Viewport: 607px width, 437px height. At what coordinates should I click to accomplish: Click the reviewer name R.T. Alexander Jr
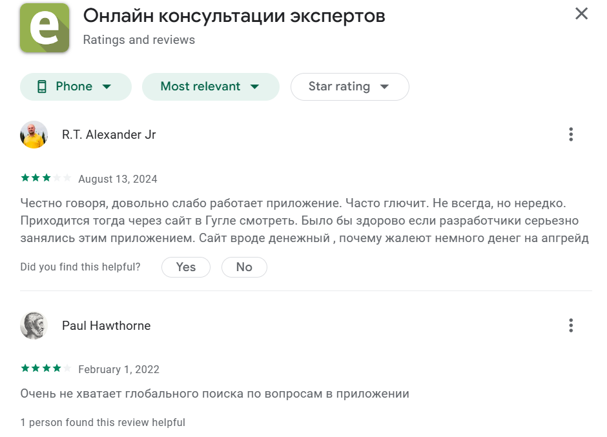[x=108, y=134]
